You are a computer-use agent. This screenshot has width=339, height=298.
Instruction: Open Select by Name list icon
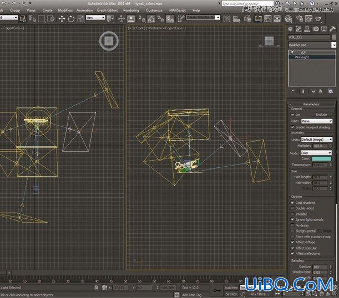32,19
